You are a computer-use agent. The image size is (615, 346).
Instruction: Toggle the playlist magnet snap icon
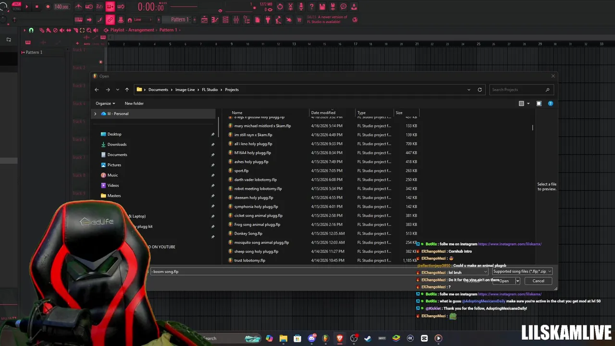click(31, 30)
